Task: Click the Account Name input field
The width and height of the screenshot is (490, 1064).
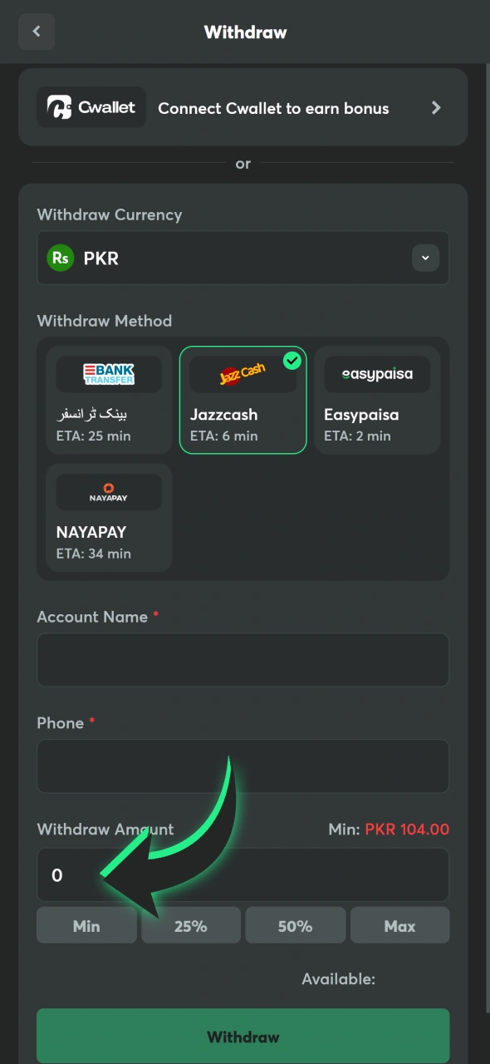Action: pyautogui.click(x=243, y=660)
